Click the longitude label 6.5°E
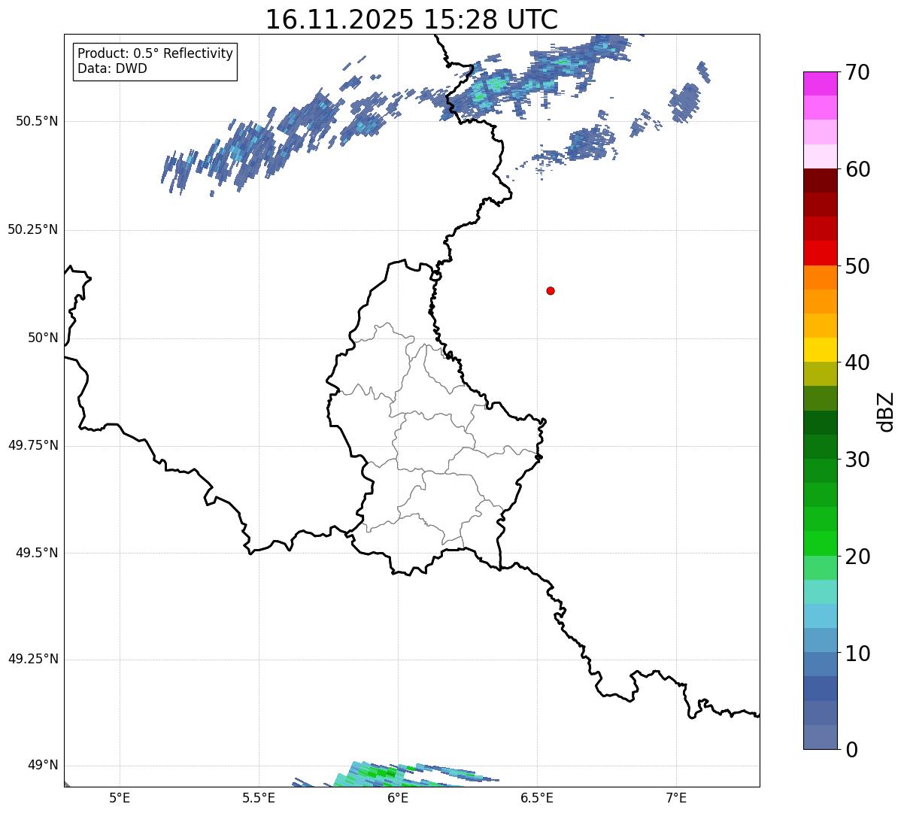This screenshot has width=904, height=813. click(x=537, y=798)
